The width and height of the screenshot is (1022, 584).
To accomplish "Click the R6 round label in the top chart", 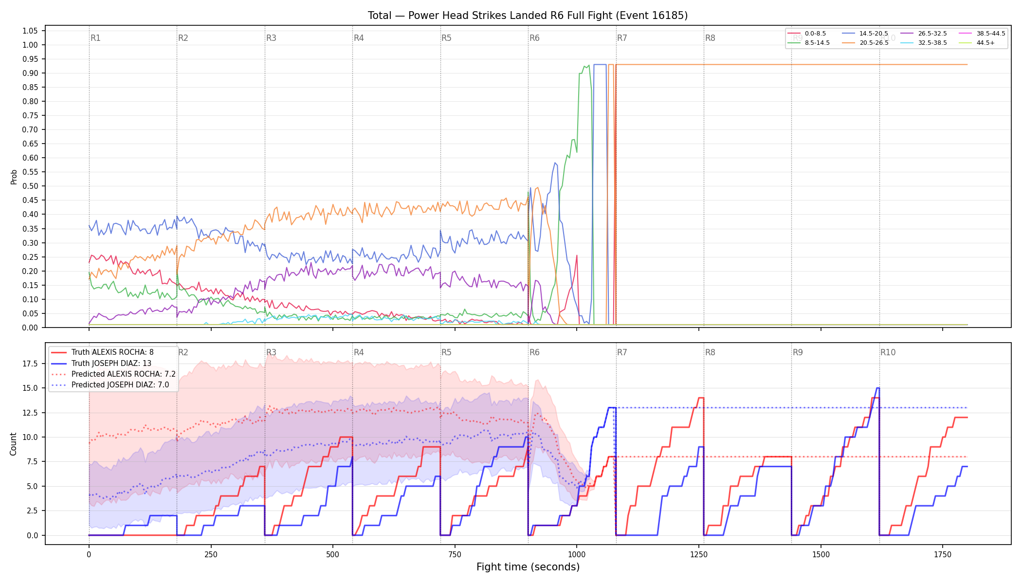I will [534, 38].
